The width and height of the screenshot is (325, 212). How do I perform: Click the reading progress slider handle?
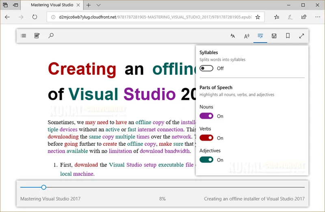click(x=43, y=187)
